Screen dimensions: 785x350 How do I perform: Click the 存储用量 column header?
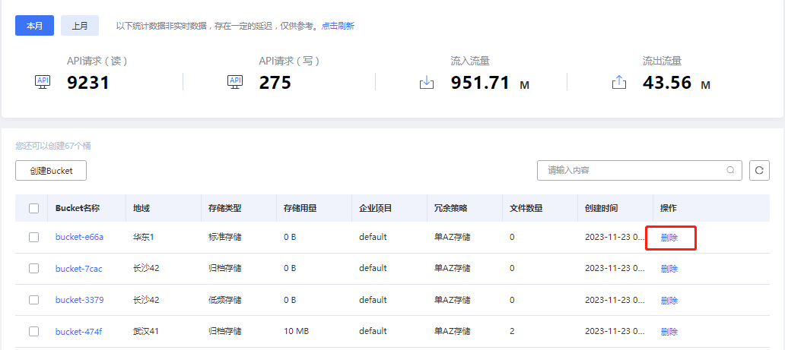tap(300, 208)
